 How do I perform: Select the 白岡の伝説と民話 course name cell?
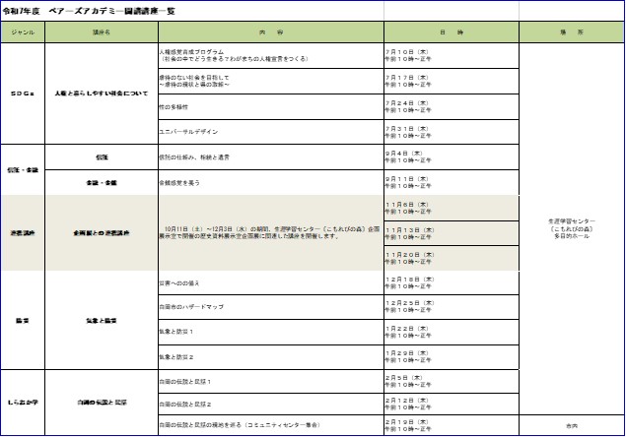[102, 403]
